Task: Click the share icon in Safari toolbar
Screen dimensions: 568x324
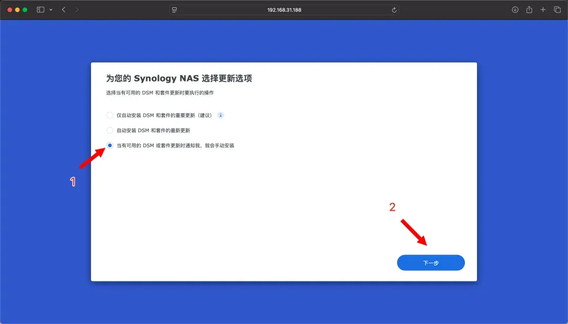Action: [x=529, y=10]
